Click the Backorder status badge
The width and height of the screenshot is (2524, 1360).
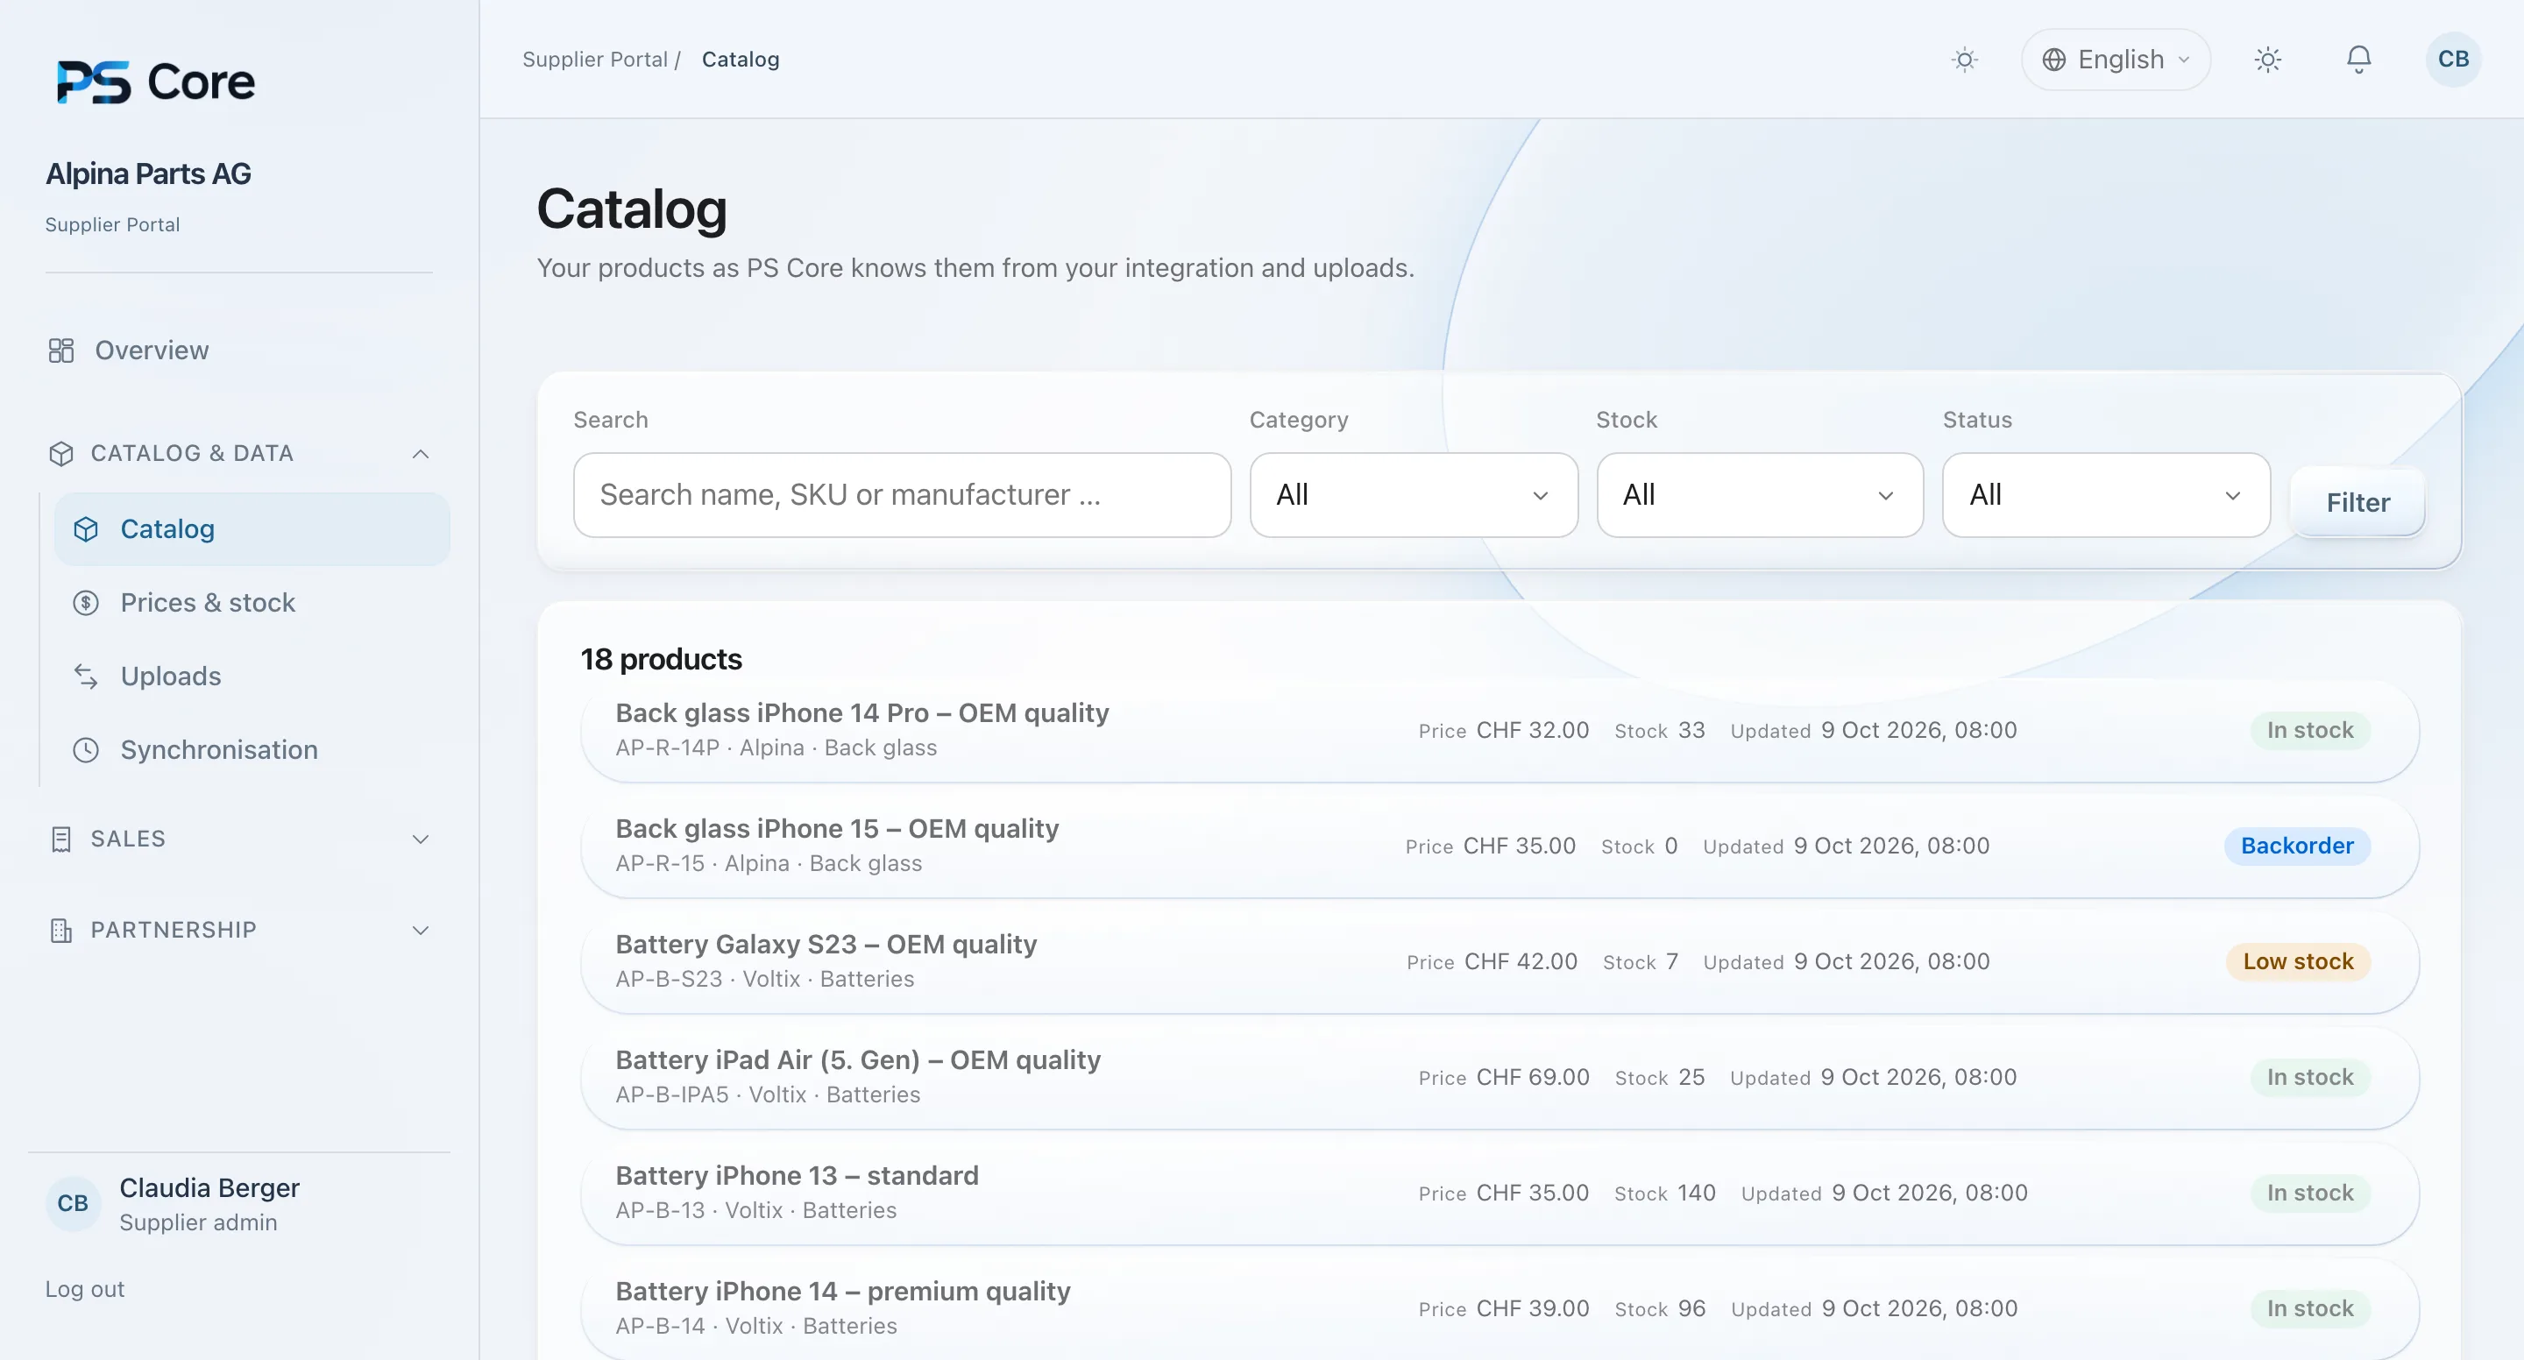tap(2297, 846)
